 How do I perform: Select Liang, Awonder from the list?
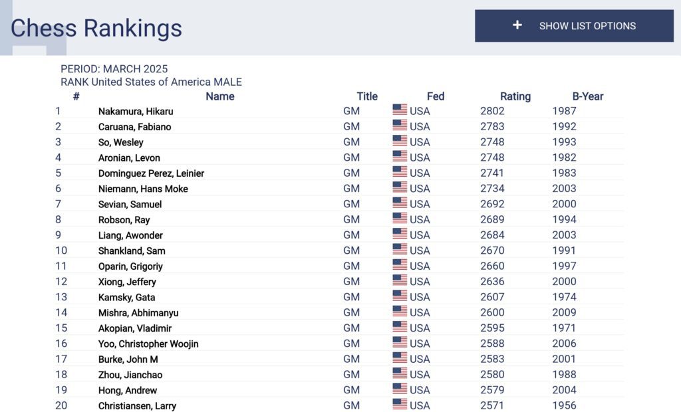tap(130, 235)
